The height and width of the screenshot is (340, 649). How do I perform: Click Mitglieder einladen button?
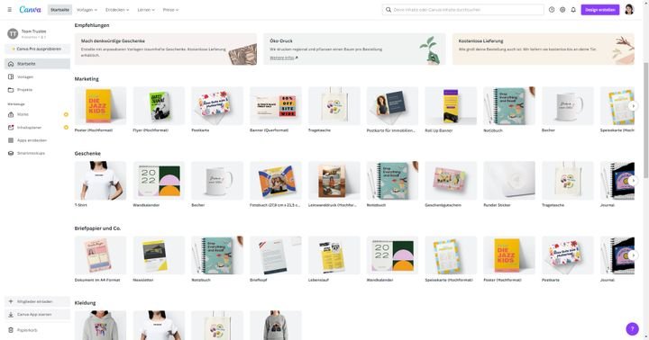coord(37,301)
